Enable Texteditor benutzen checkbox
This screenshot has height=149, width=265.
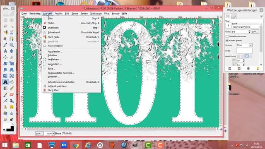(227, 36)
